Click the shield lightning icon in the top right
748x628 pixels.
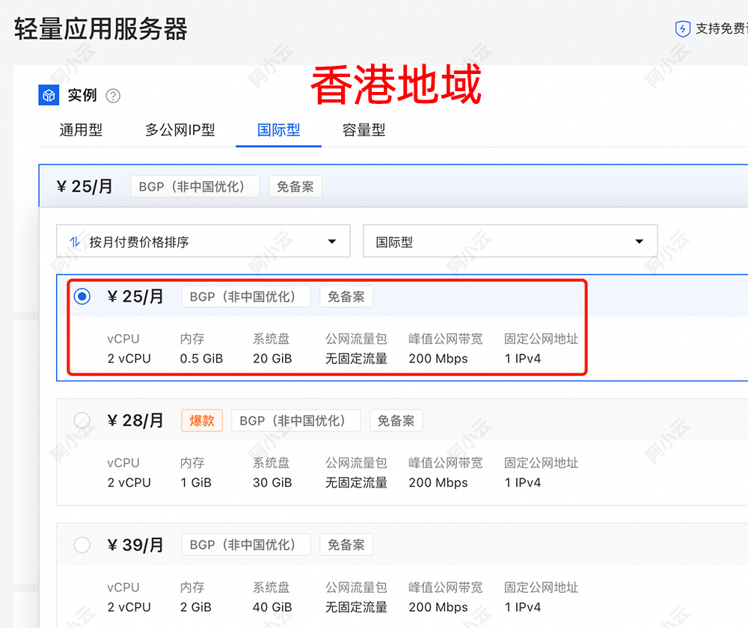(683, 28)
